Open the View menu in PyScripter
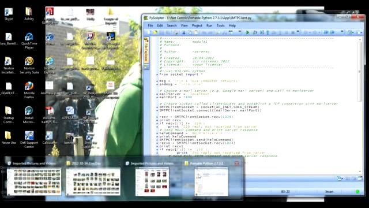Screen dimensions: 369x208 click(x=184, y=25)
